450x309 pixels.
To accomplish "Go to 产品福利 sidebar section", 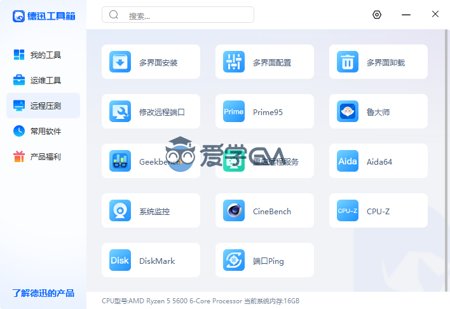I will [43, 156].
